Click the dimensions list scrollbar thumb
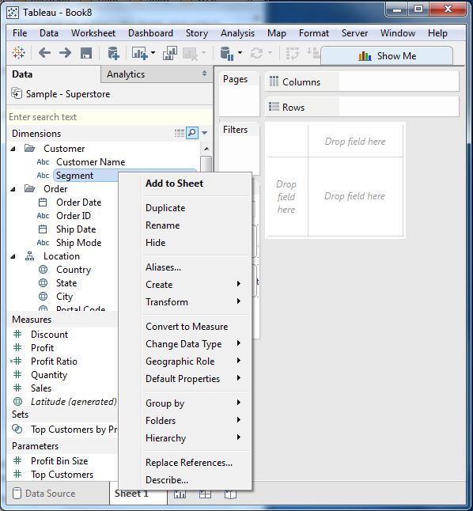The image size is (473, 511). 206,163
